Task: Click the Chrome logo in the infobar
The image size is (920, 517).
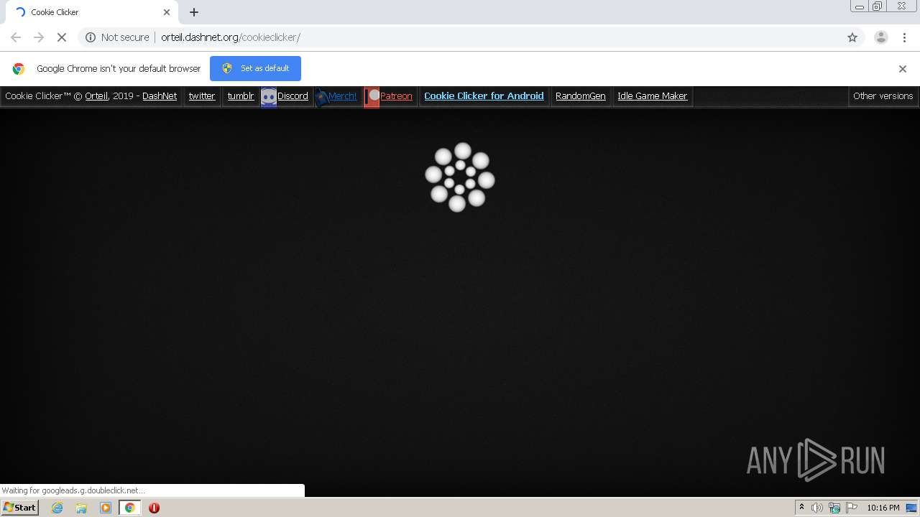Action: (19, 69)
